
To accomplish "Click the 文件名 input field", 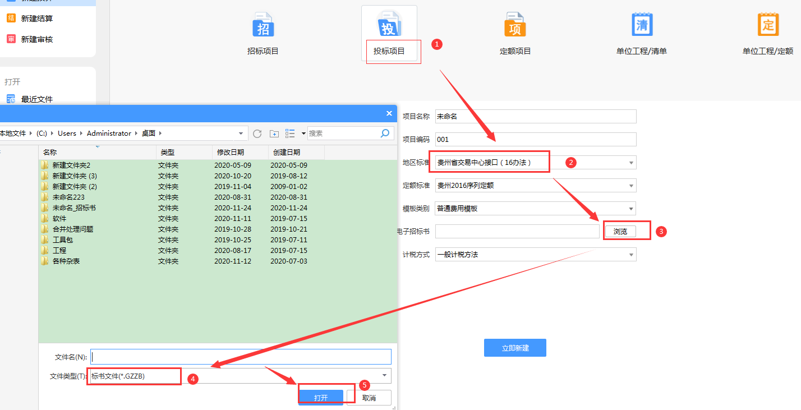I will pyautogui.click(x=241, y=357).
